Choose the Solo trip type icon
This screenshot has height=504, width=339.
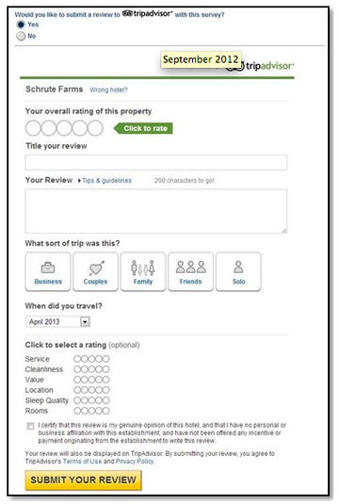pos(238,271)
